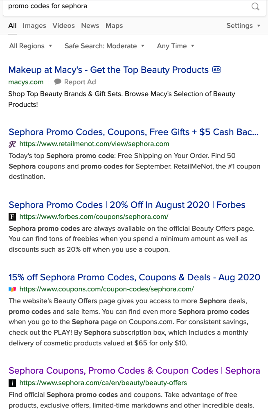The height and width of the screenshot is (417, 268).
Task: Open the Maps tab
Action: coord(114,25)
